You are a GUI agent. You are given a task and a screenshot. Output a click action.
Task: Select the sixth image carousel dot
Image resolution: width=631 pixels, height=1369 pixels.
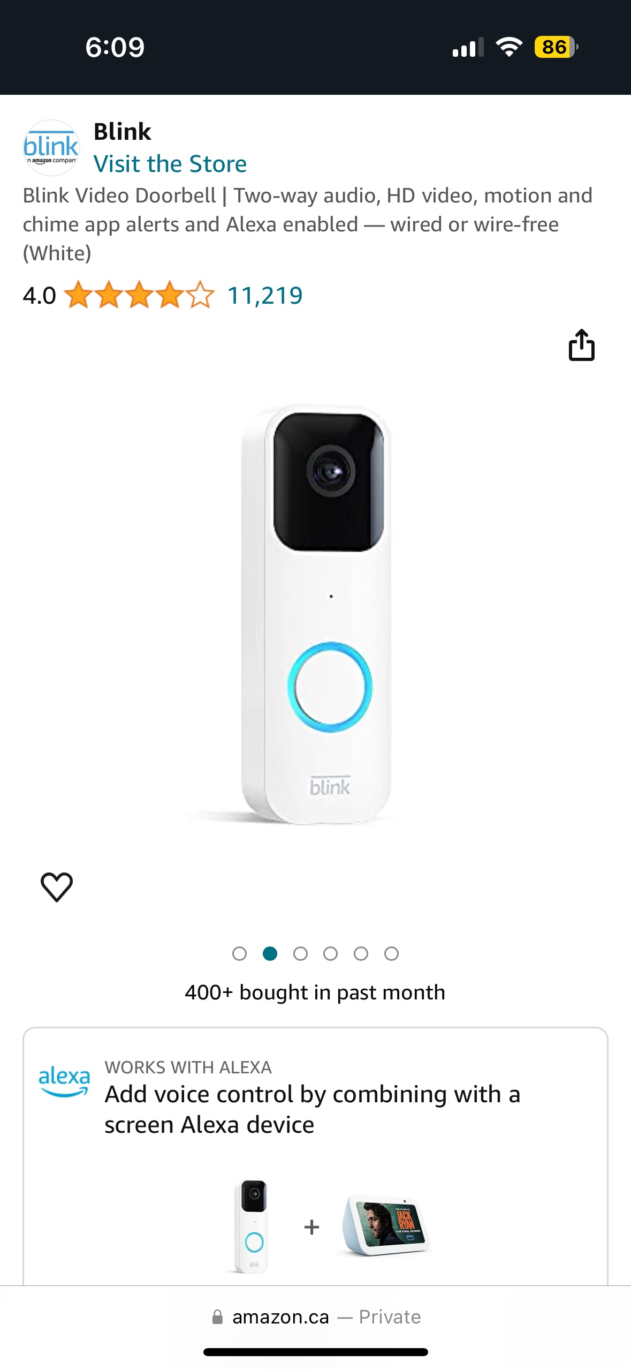[391, 953]
